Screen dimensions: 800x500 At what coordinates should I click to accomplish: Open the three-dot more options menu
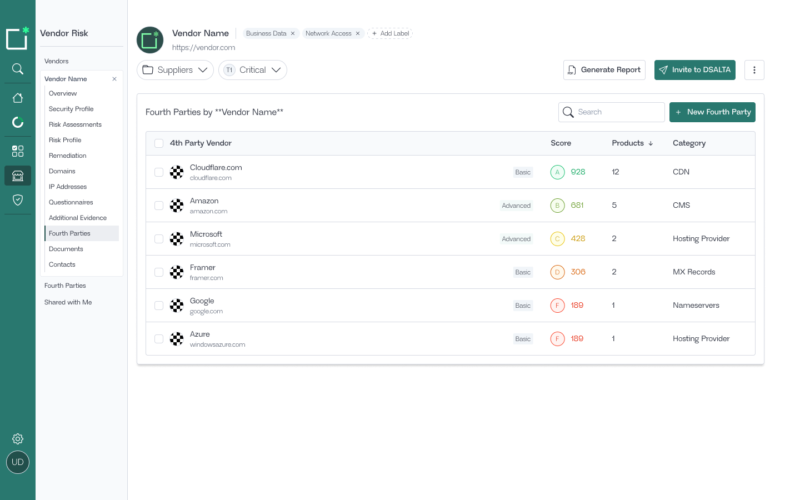[x=754, y=70]
